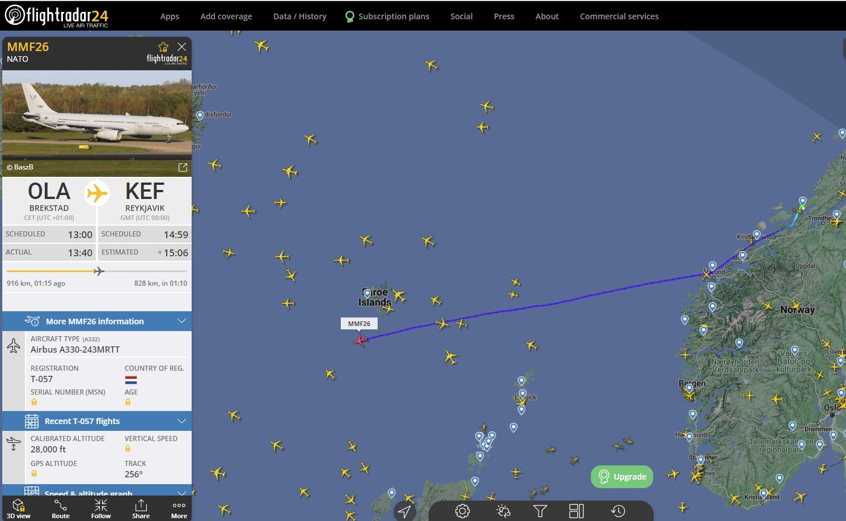Image resolution: width=846 pixels, height=521 pixels.
Task: Toggle the multi-view layout icon
Action: click(x=577, y=511)
